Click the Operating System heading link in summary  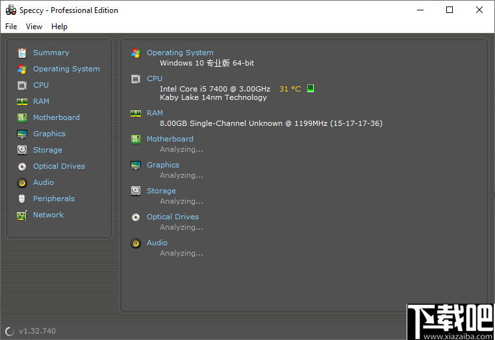pos(180,53)
